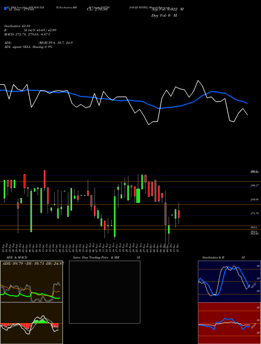This screenshot has height=344, width=261.
Task: Open the ADX indicator chart panel
Action: tap(31, 281)
